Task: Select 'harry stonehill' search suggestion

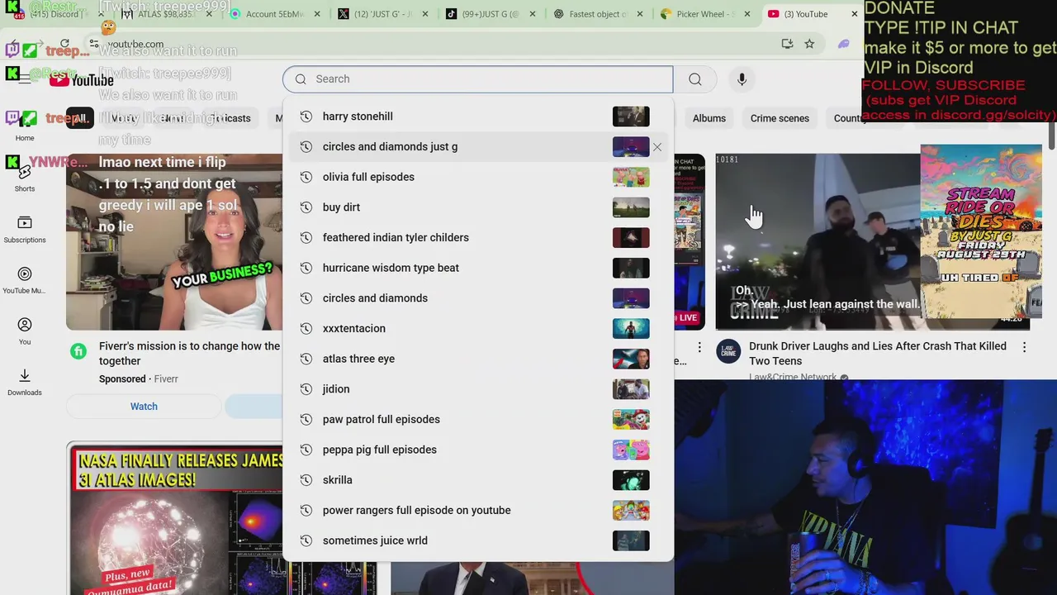Action: coord(477,117)
